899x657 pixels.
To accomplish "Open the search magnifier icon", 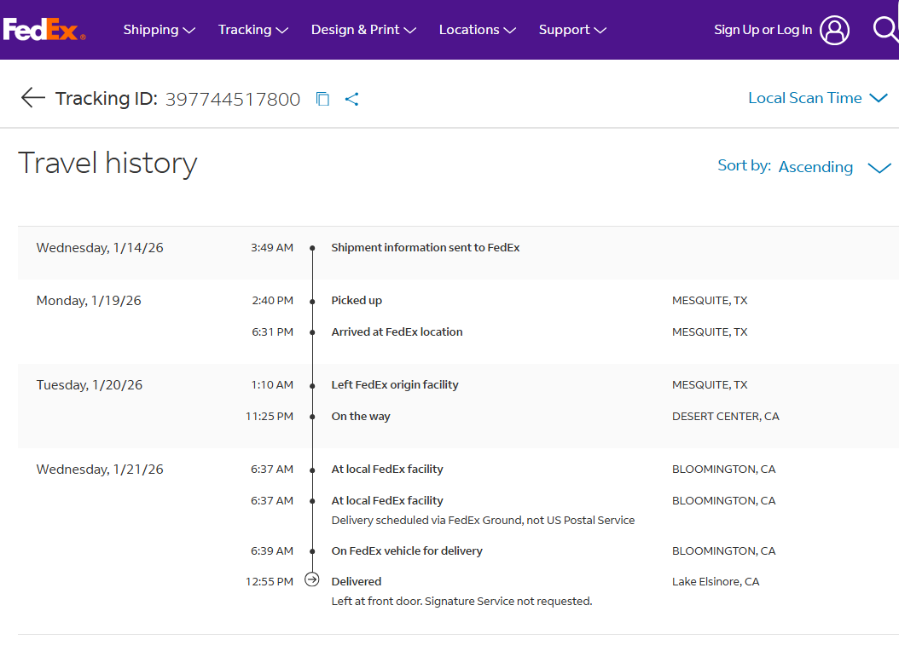I will coord(885,29).
